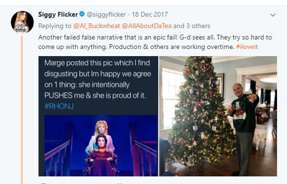Viewport: 287px width, 184px height.
Task: Open the @AllAboutDaTea mention
Action: (x=147, y=26)
